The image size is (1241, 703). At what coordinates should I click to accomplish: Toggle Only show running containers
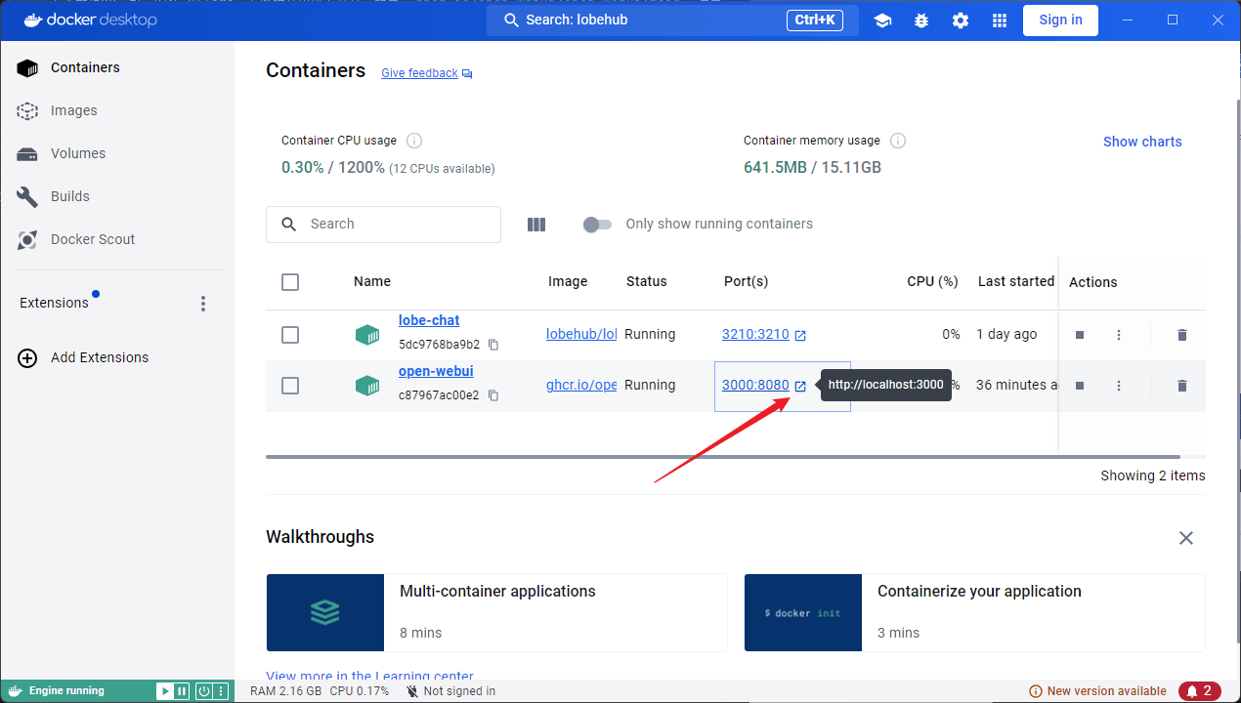pos(597,225)
